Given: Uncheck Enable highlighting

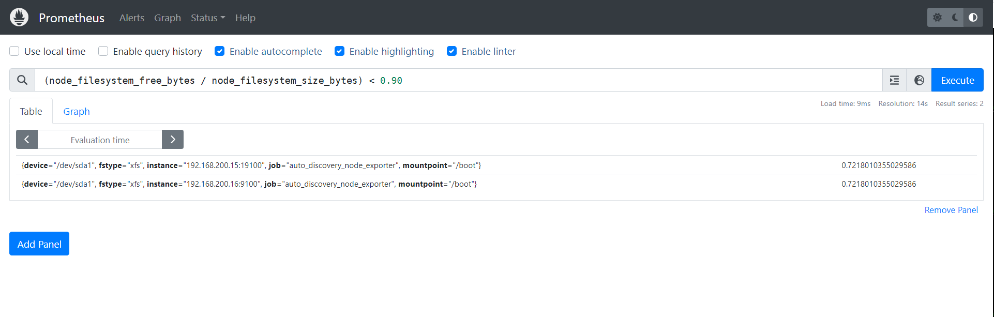Looking at the screenshot, I should point(340,51).
